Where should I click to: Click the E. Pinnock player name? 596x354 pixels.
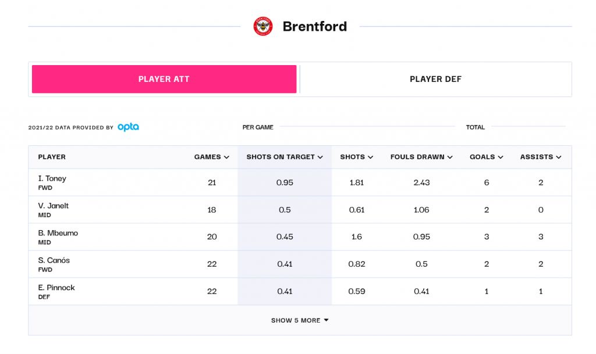click(x=56, y=288)
